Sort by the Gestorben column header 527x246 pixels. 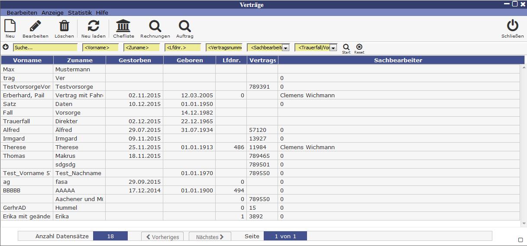[135, 60]
